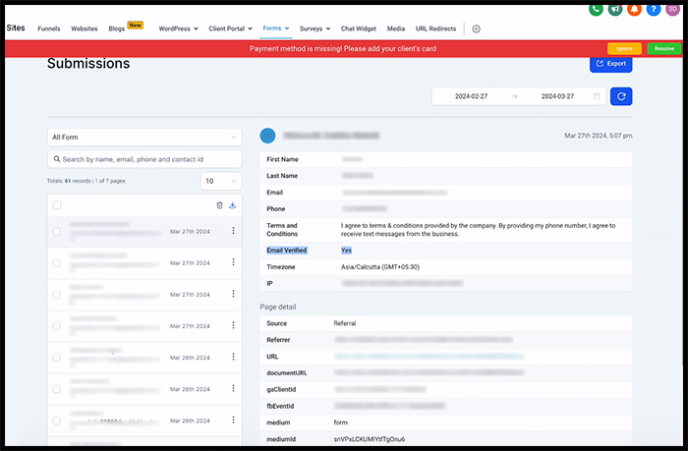688x451 pixels.
Task: Click the mediumId value snVPxLCKUMIYtfTgOnu6
Action: tap(369, 439)
